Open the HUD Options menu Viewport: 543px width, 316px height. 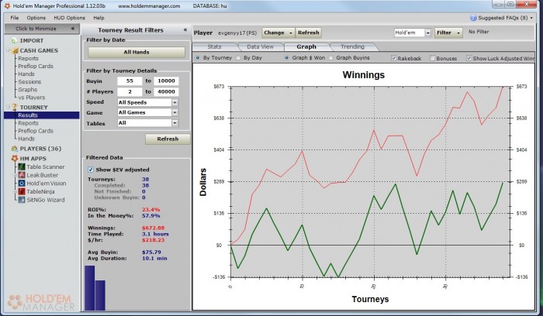(69, 18)
